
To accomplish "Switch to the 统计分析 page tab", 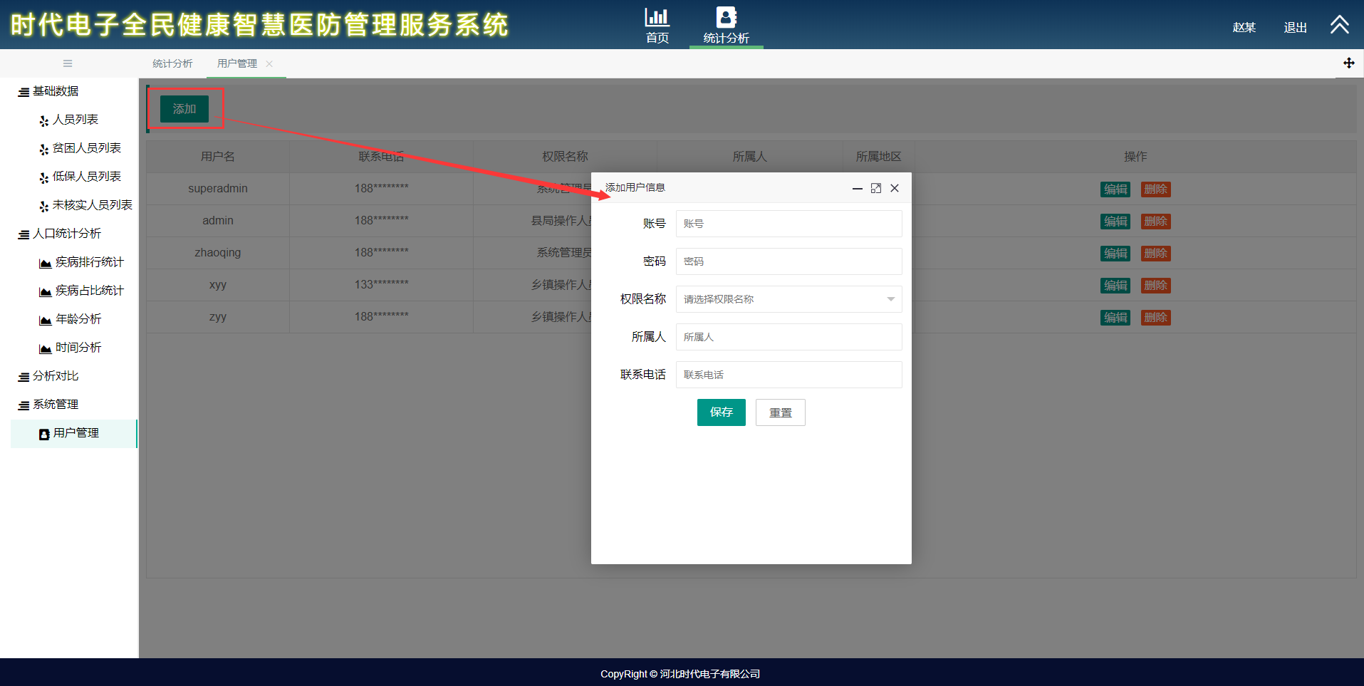I will click(172, 63).
